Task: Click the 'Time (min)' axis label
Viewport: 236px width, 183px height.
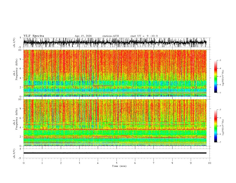Action: pyautogui.click(x=119, y=166)
